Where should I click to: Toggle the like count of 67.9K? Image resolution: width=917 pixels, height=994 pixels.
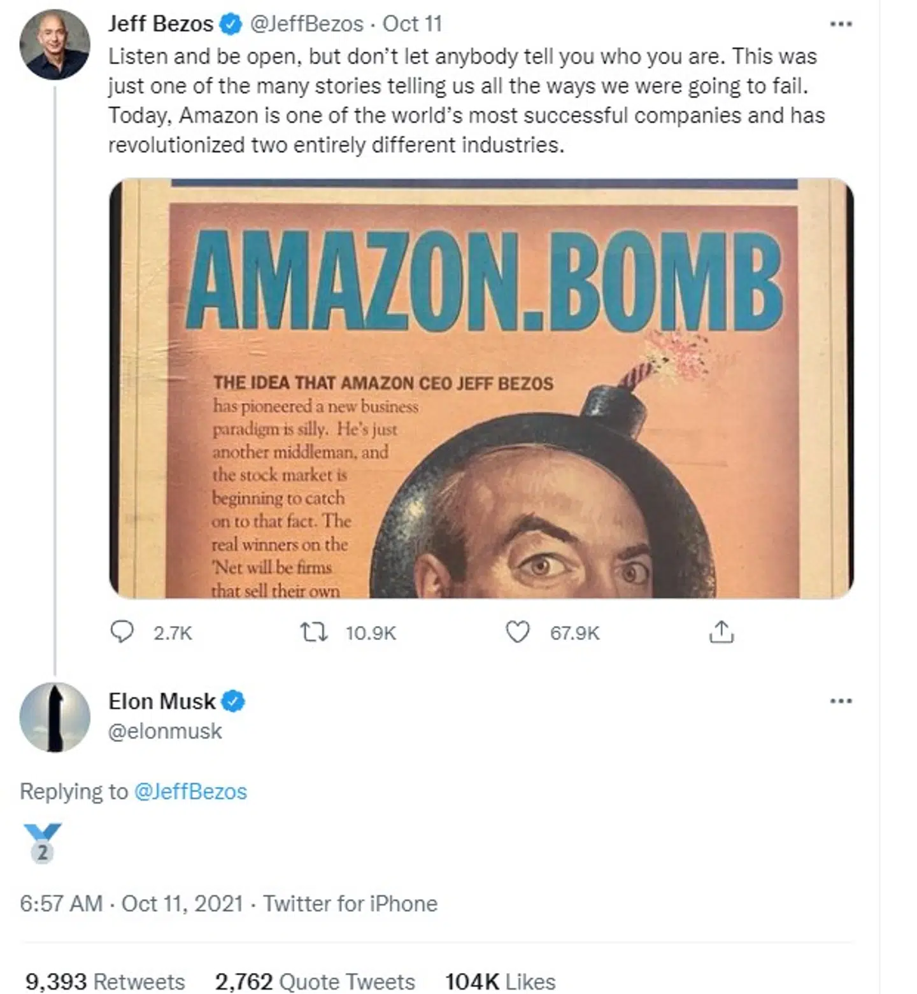(572, 632)
